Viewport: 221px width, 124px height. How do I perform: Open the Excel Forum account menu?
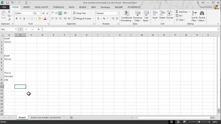coord(207,7)
